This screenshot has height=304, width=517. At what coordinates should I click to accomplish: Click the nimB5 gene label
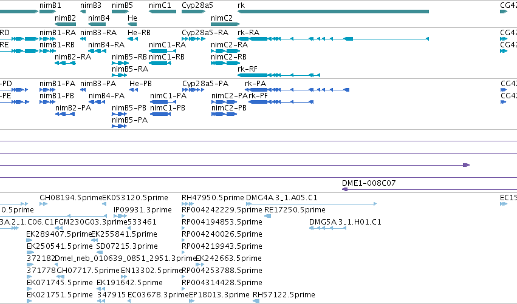pos(122,5)
